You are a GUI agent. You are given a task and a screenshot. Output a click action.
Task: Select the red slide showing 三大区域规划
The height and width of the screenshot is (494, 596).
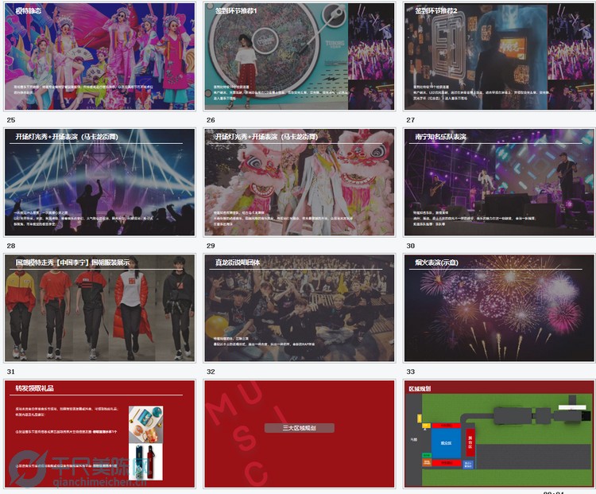pyautogui.click(x=300, y=434)
